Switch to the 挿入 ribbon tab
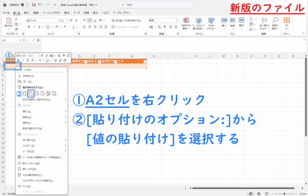This screenshot has width=308, height=196. point(26,13)
